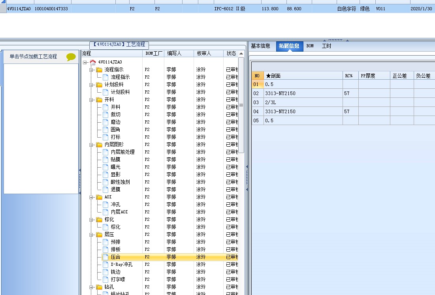Click the document icon for 冲孔
This screenshot has width=435, height=295.
(105, 205)
